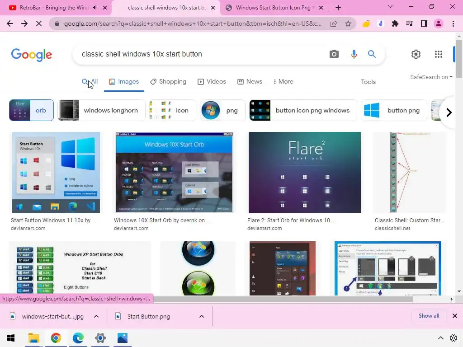Open the Google logo homepage link
The width and height of the screenshot is (463, 347).
pos(32,55)
